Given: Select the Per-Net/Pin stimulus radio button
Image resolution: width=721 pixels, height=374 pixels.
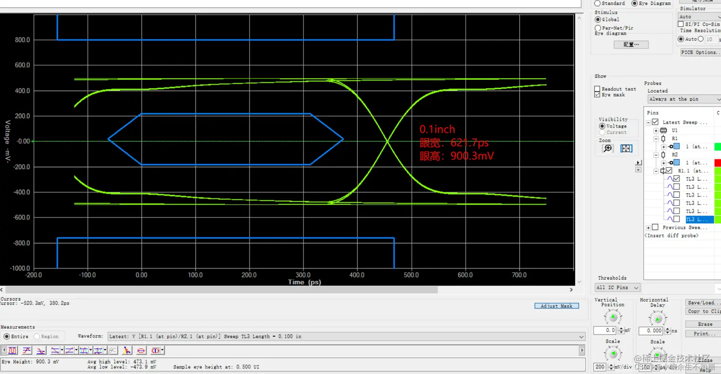Looking at the screenshot, I should (x=597, y=28).
